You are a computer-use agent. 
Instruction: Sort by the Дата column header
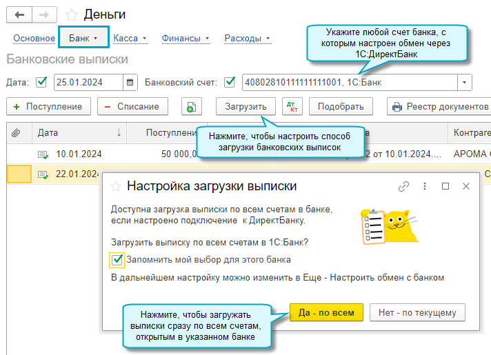(x=79, y=133)
